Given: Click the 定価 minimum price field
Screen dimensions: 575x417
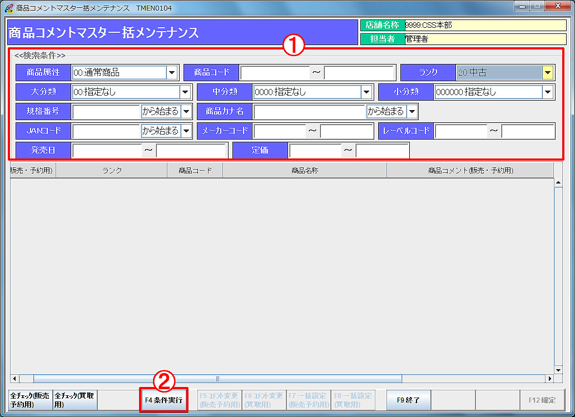Looking at the screenshot, I should coord(315,151).
